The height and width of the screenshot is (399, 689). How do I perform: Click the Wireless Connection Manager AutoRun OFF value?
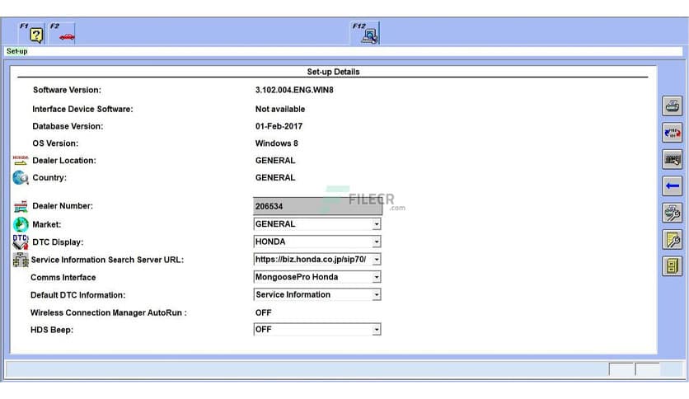(x=263, y=312)
